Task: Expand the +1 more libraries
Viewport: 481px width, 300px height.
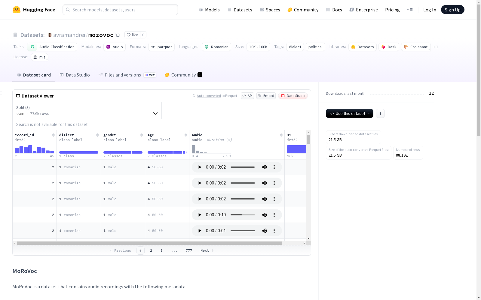Action: [436, 47]
